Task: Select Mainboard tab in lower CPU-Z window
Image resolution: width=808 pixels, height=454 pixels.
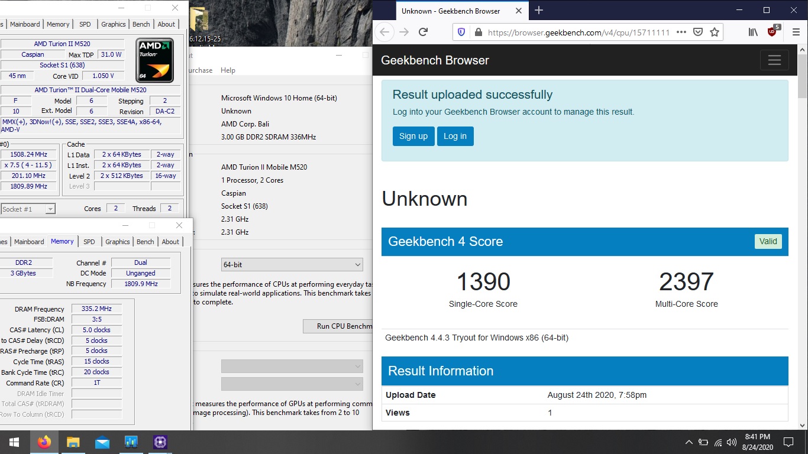Action: (x=29, y=242)
